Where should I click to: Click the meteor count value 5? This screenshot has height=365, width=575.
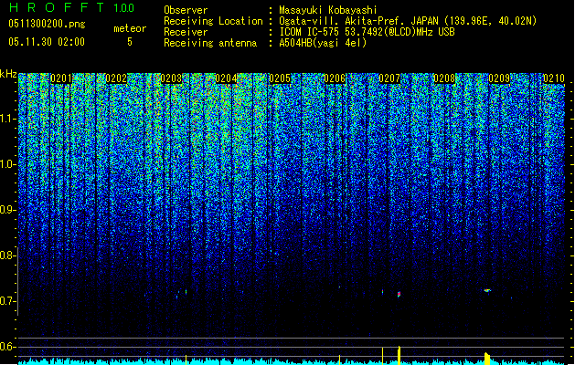click(x=130, y=42)
